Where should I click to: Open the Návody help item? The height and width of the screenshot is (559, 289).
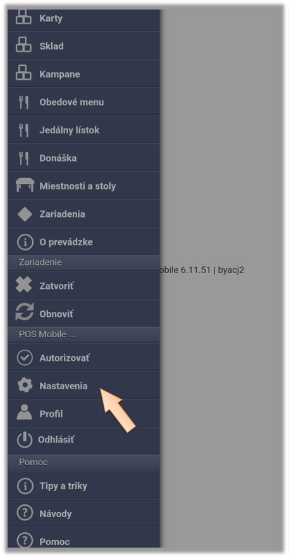click(83, 513)
